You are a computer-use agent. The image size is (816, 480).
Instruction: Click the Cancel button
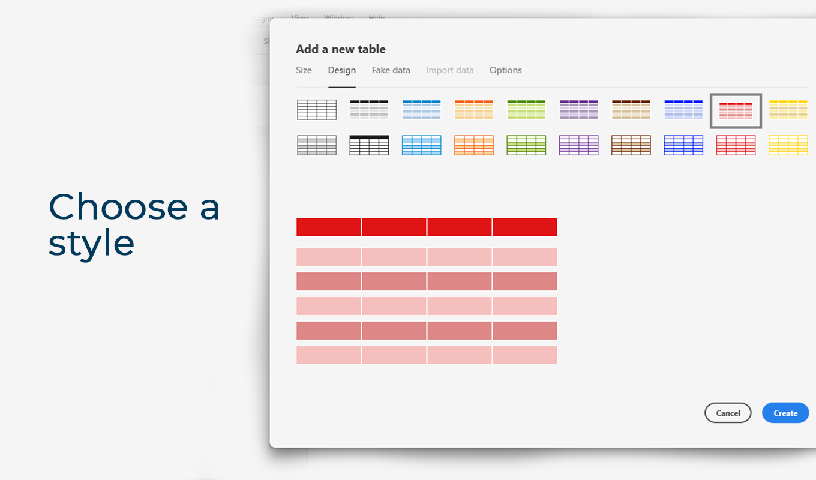[x=728, y=413]
